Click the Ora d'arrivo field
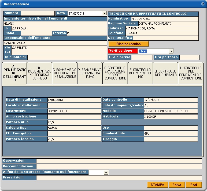Screen dimensions: 207x191 tap(142, 57)
